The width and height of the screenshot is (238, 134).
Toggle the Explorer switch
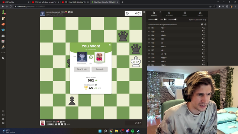[x=176, y=19]
